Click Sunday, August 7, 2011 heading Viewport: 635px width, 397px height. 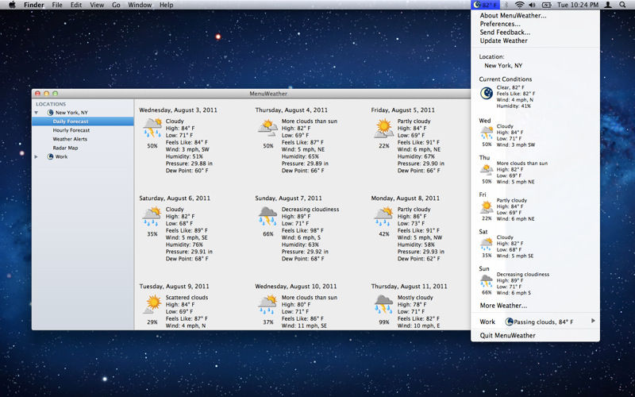pyautogui.click(x=288, y=198)
